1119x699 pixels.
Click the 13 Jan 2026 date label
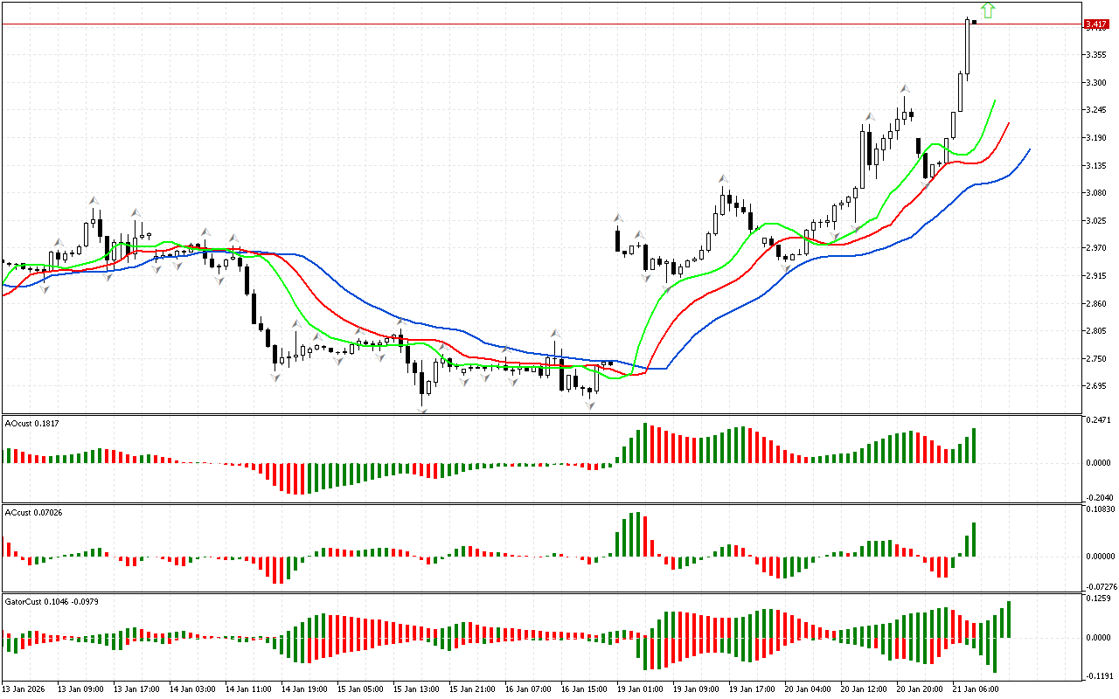pos(24,689)
